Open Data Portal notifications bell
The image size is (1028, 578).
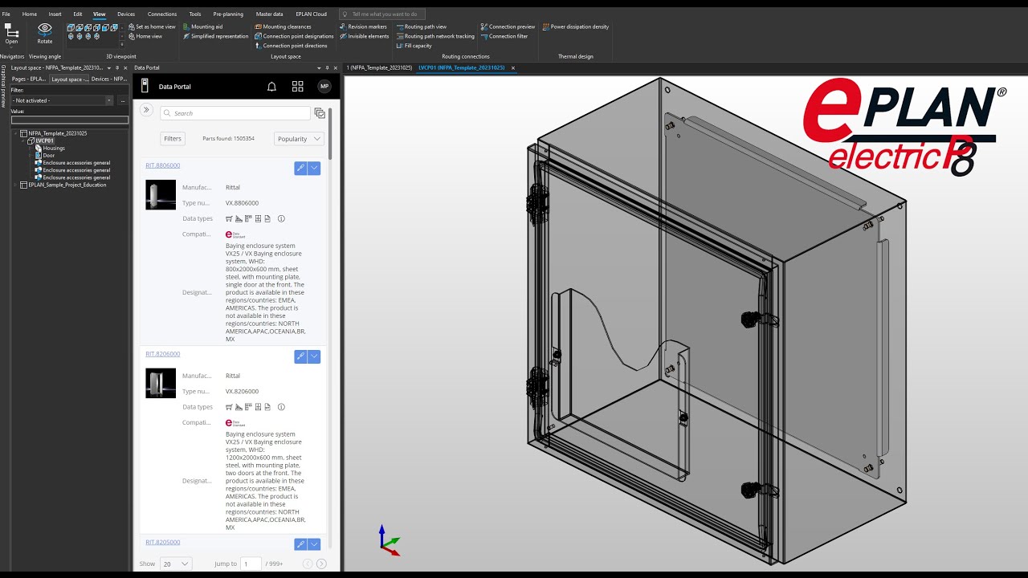point(271,87)
